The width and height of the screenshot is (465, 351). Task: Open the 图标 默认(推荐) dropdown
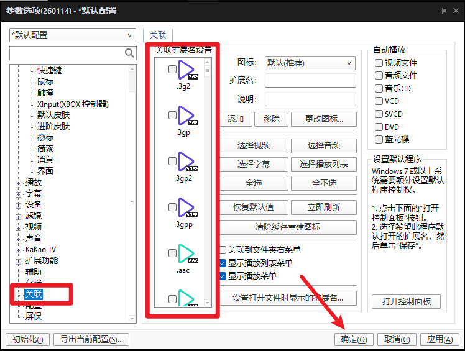(x=310, y=63)
